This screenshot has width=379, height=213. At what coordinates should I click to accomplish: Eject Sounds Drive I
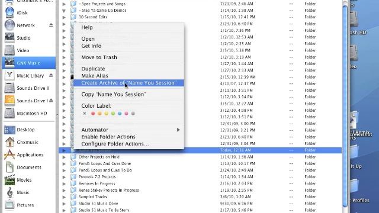tap(51, 101)
